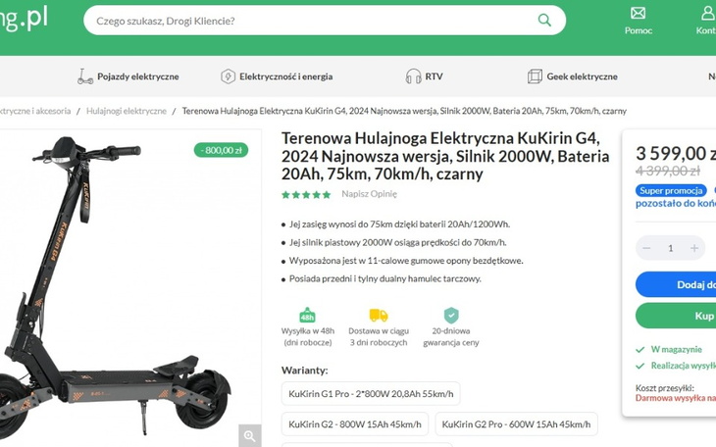This screenshot has width=716, height=447.
Task: Open the Pomoc help link
Action: point(639,30)
